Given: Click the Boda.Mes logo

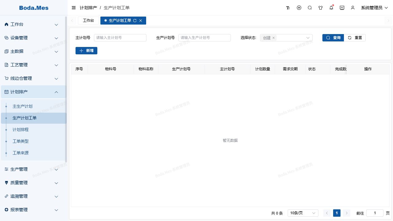Looking at the screenshot, I should pos(34,8).
